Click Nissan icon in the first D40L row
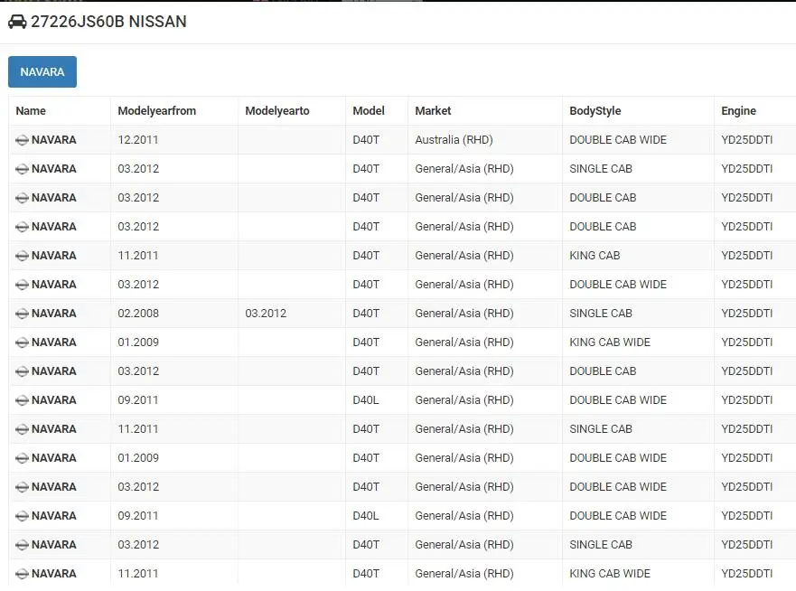Viewport: 796px width, 591px height. [22, 400]
